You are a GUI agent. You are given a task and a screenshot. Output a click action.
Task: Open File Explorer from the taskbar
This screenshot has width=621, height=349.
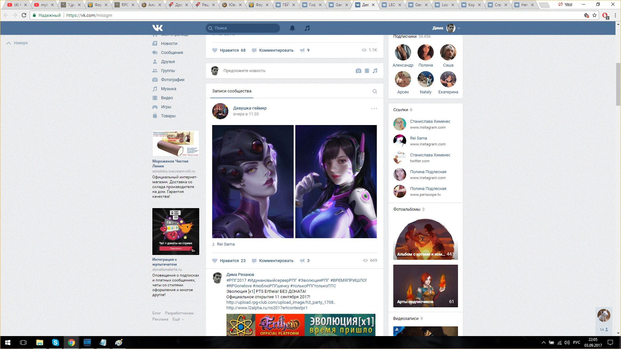40,343
